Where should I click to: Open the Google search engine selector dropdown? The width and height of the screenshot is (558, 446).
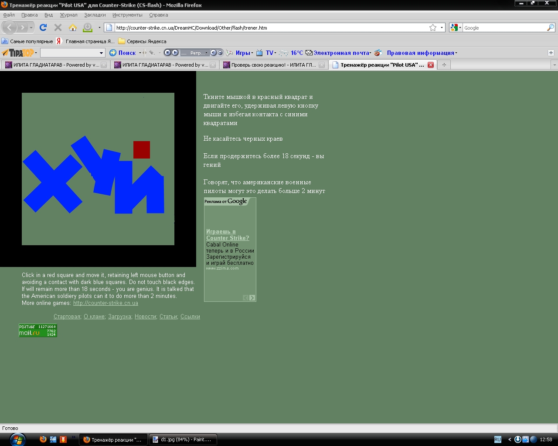tap(456, 27)
